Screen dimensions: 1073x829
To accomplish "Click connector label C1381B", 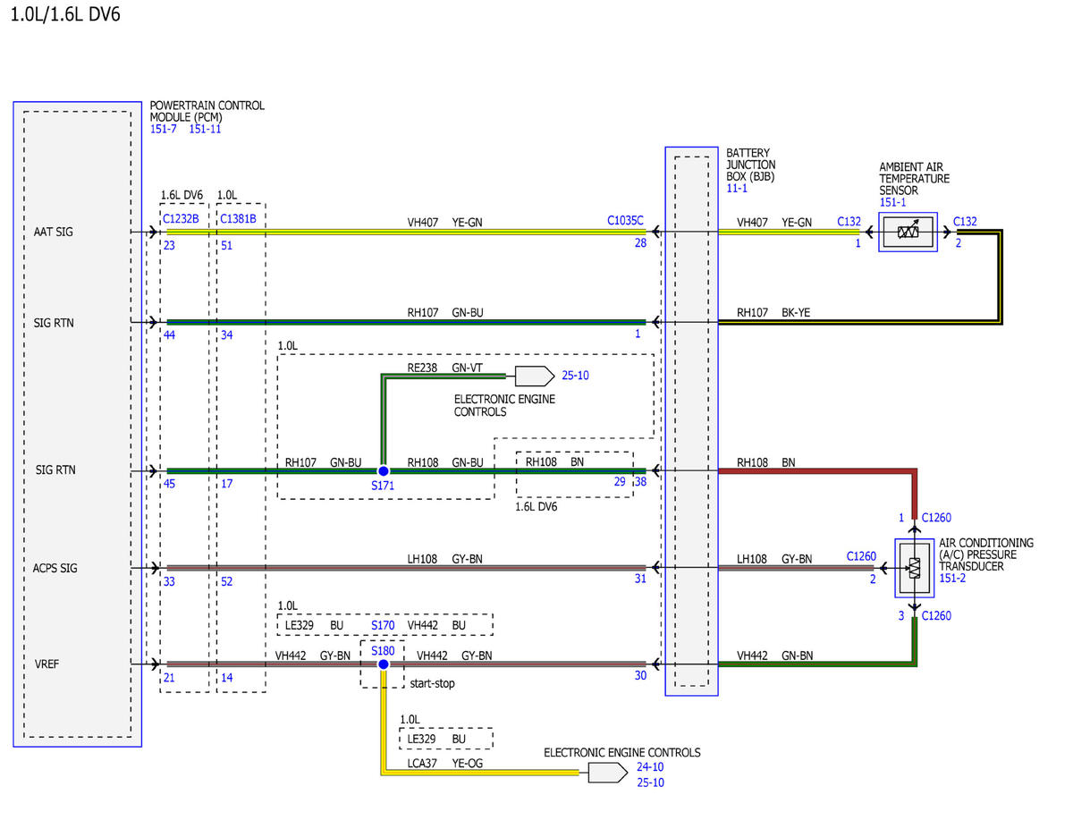I will [x=239, y=219].
